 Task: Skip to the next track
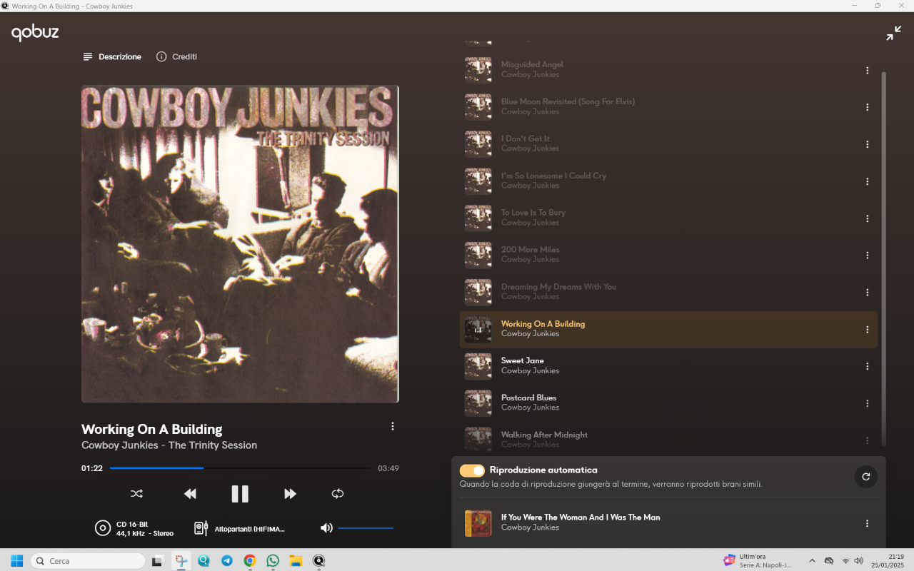click(x=290, y=494)
